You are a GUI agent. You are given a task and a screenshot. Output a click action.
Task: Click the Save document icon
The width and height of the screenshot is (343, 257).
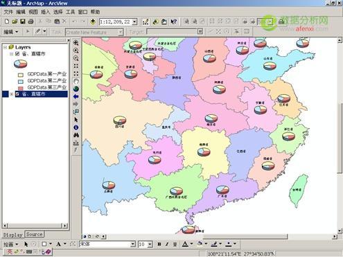[x=23, y=21]
